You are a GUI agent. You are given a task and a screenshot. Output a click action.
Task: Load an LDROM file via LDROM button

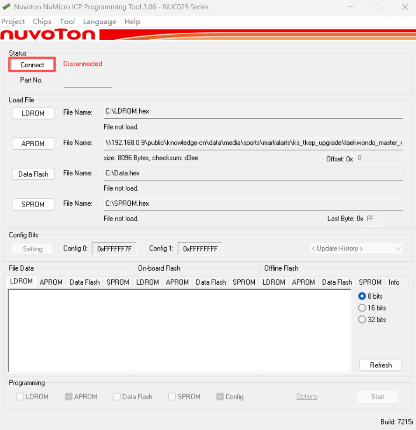coord(33,113)
